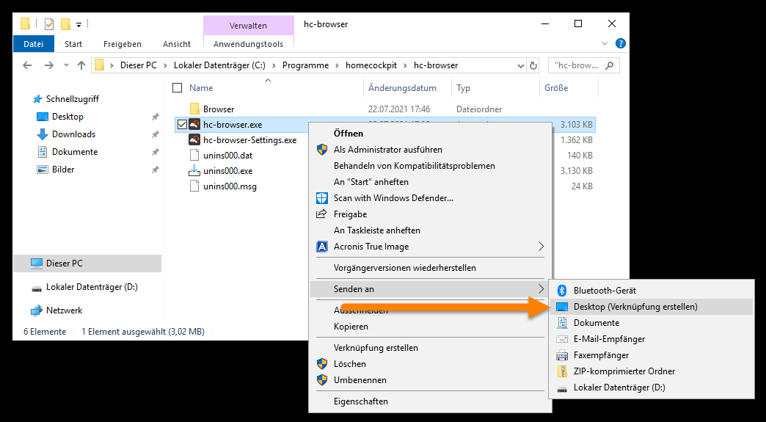
Task: Choose Eigenschaften from the context menu
Action: click(x=361, y=401)
